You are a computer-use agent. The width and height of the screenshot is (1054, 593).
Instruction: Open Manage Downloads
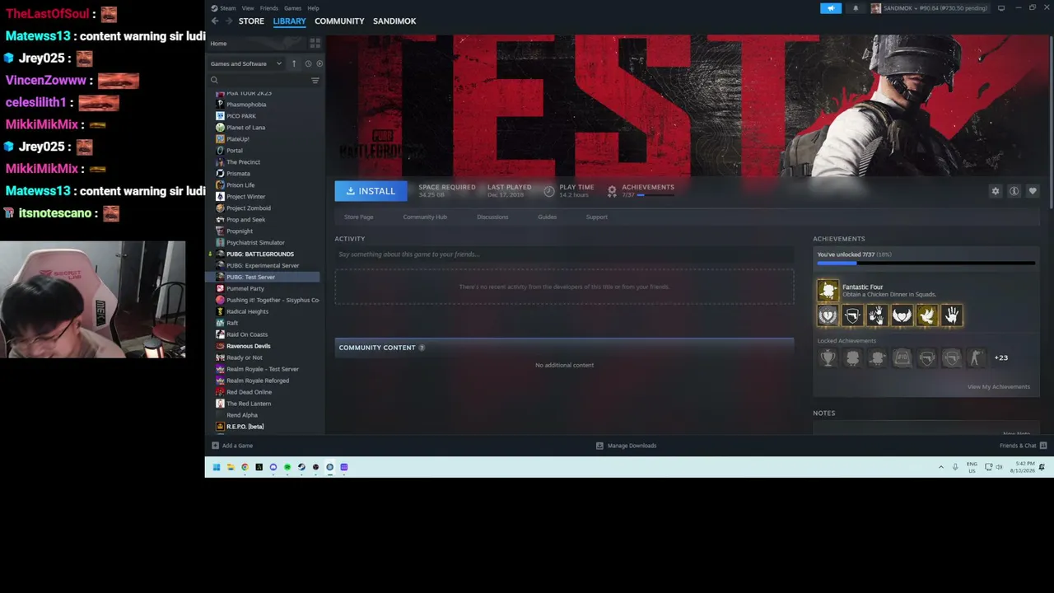pyautogui.click(x=626, y=446)
